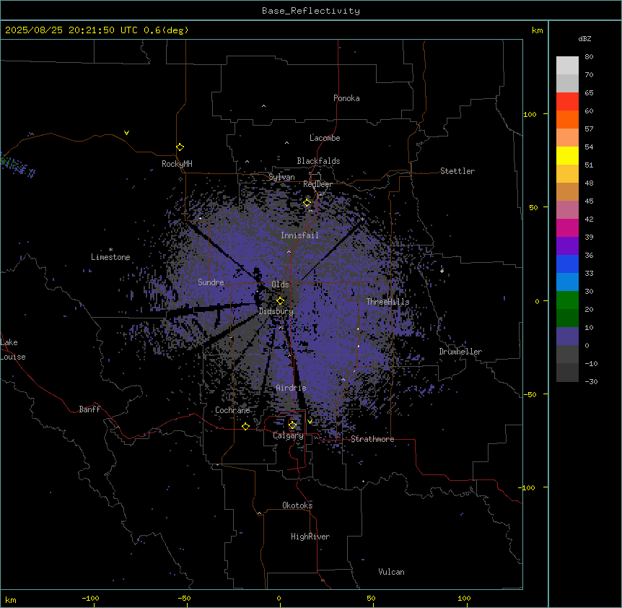The height and width of the screenshot is (608, 622).
Task: Select the mauve 42-45 dBZ legend swatch
Action: pyautogui.click(x=567, y=210)
